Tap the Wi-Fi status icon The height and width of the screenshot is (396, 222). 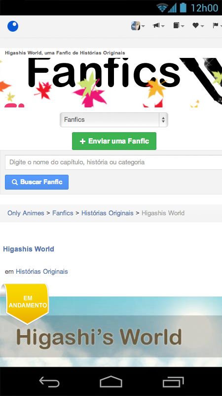click(162, 7)
